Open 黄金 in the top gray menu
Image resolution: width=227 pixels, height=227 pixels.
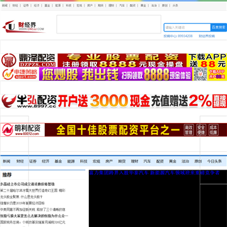click(143, 6)
